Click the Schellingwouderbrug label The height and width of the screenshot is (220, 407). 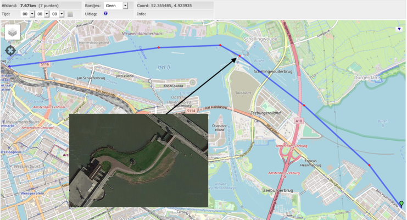pyautogui.click(x=273, y=71)
